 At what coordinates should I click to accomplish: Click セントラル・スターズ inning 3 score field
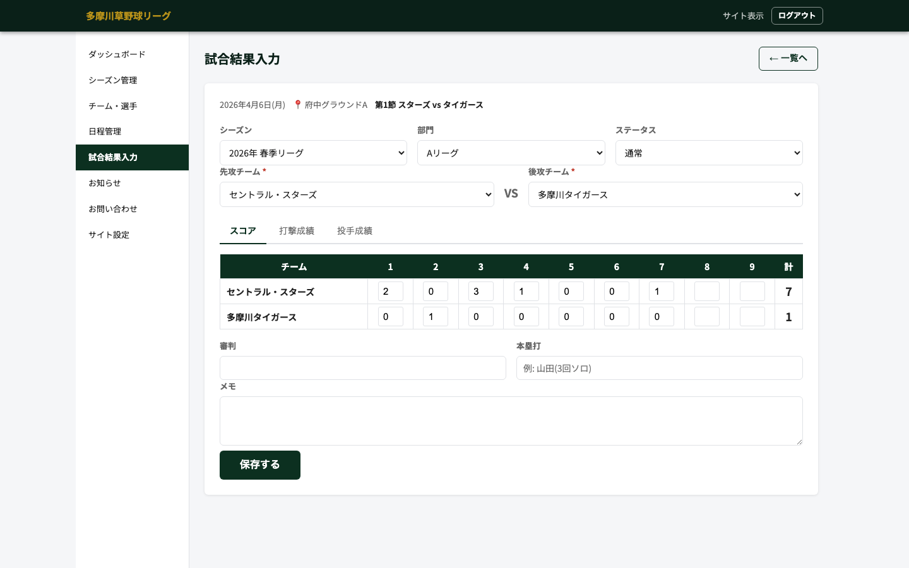(481, 292)
